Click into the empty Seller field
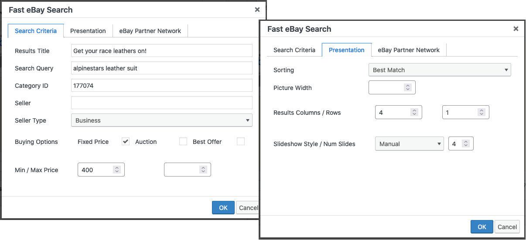 [161, 103]
